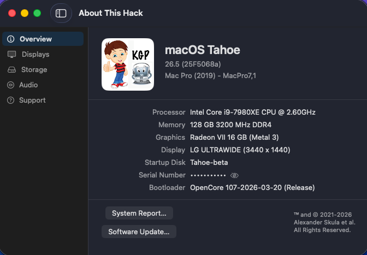Click the KGP cartoon boy logo image
This screenshot has width=367, height=255.
128,64
